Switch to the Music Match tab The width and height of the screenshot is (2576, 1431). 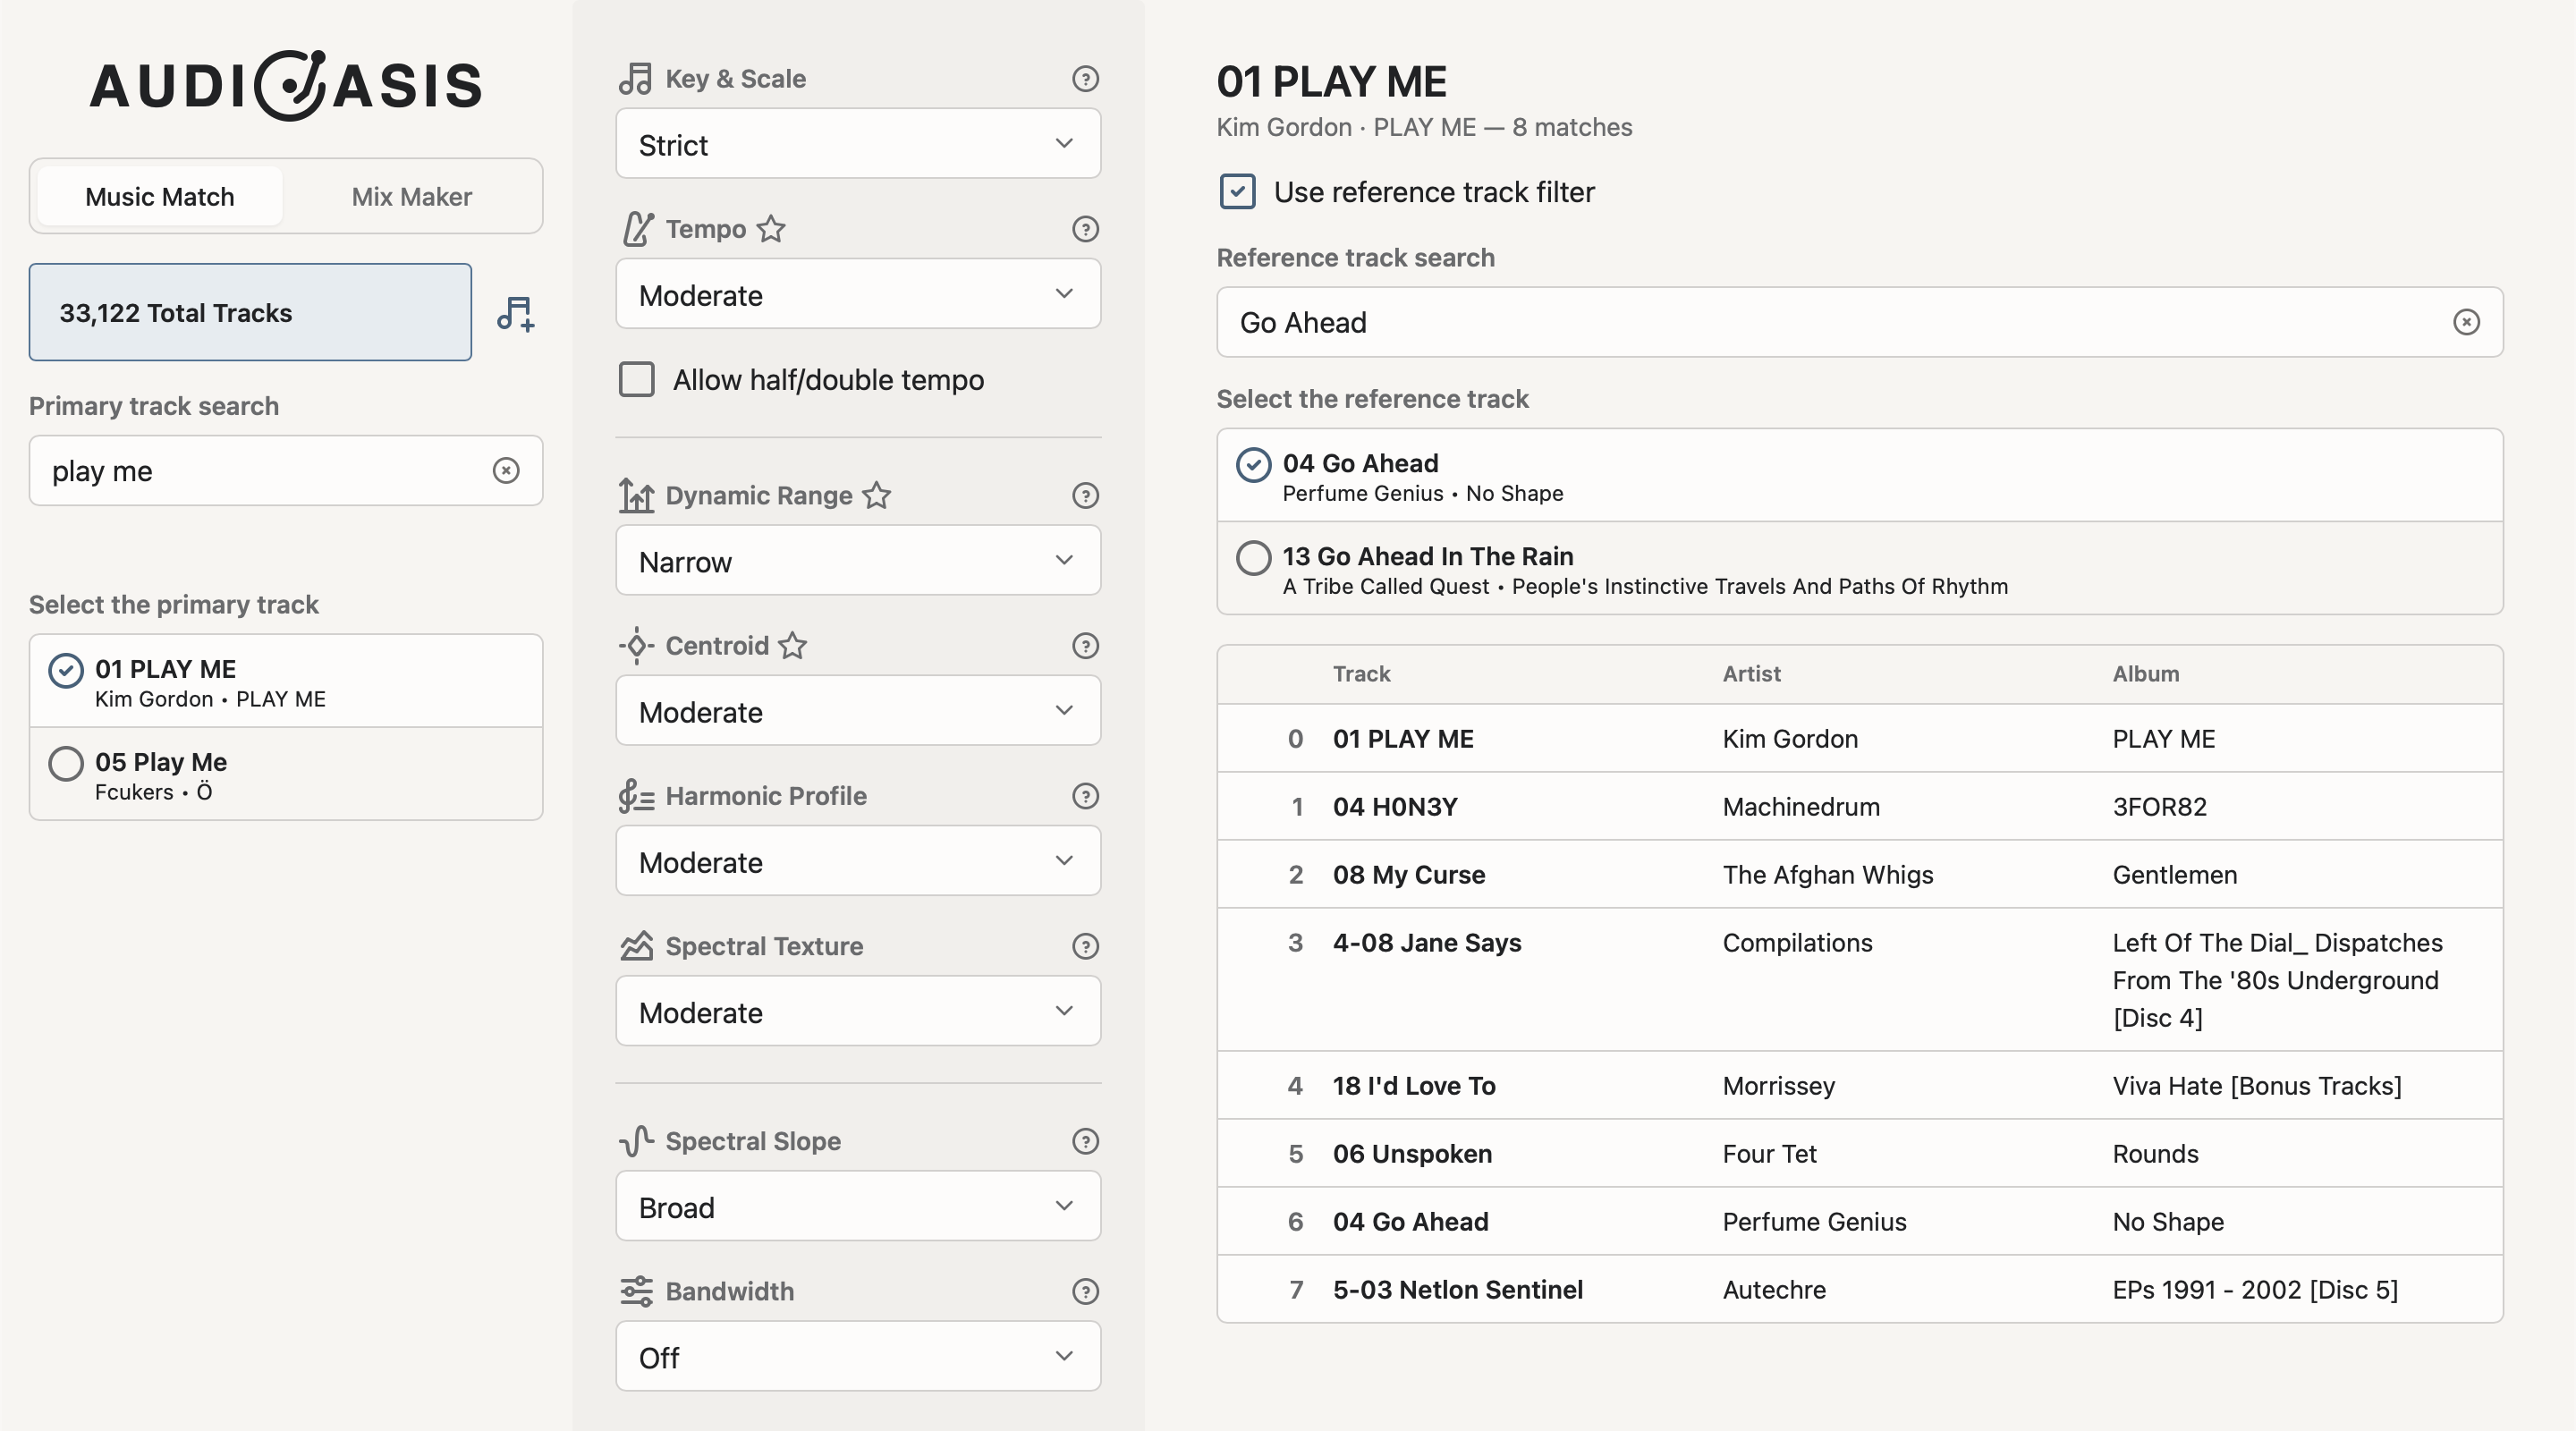click(x=160, y=196)
